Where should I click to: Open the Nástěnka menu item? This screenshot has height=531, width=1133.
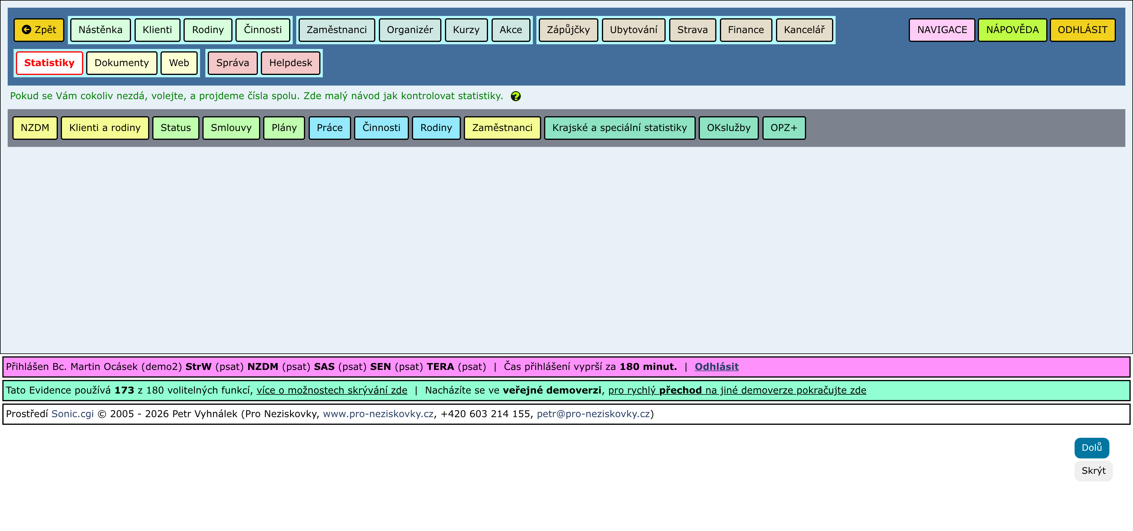[100, 30]
